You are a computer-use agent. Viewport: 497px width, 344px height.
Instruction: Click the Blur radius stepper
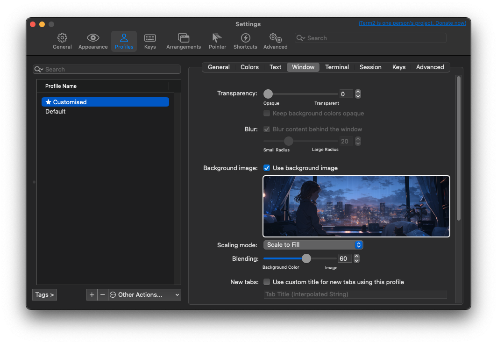[x=358, y=141]
